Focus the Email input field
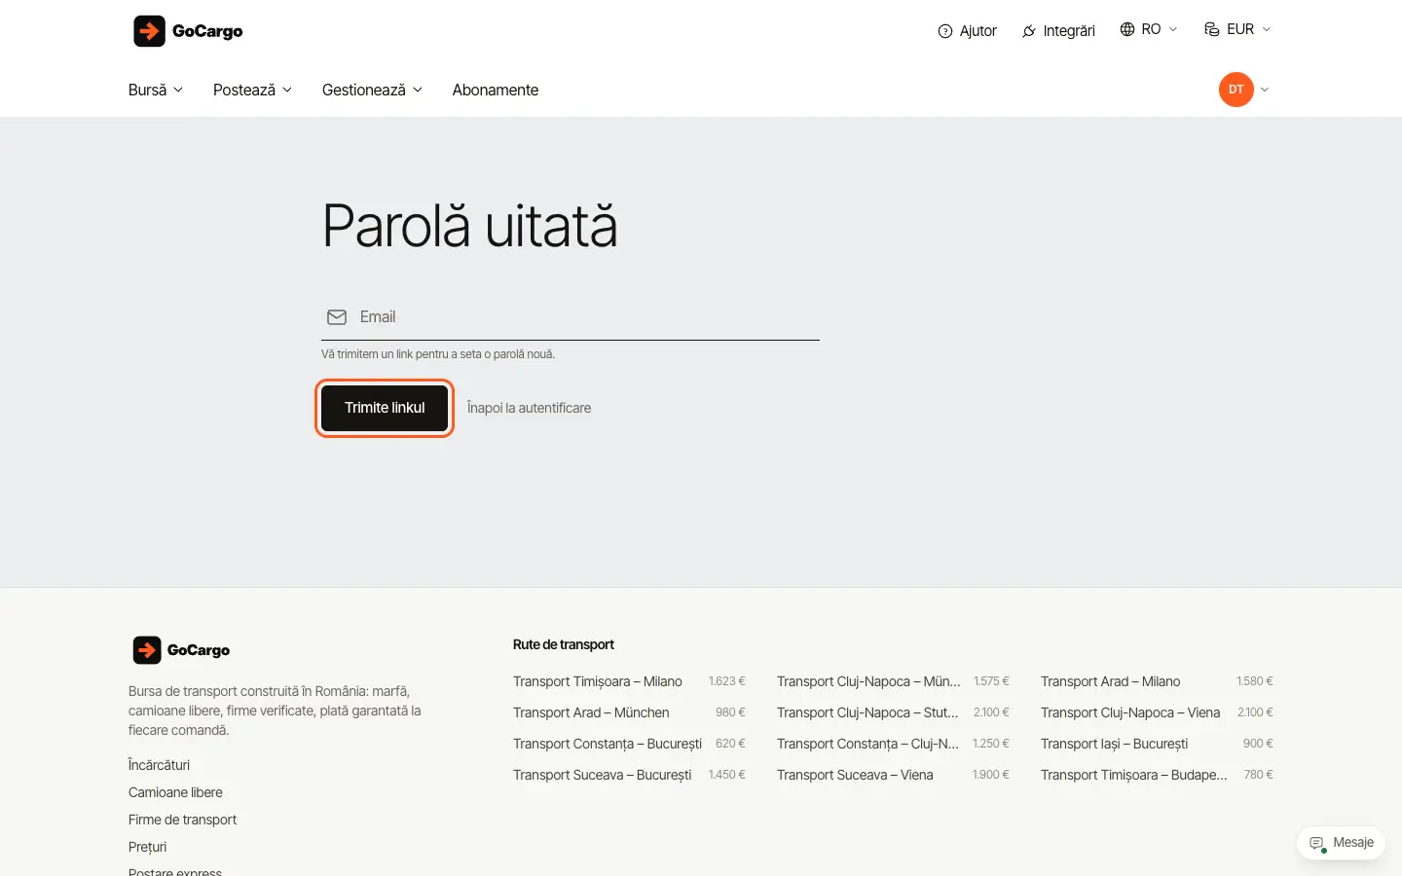This screenshot has width=1402, height=876. tap(571, 317)
